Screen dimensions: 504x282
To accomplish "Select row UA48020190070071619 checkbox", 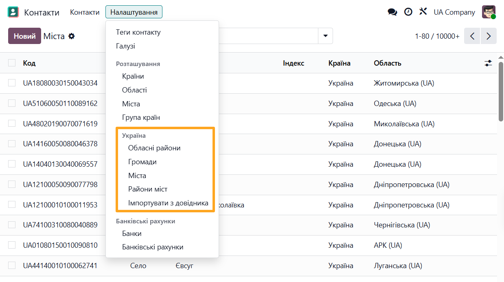I will click(x=12, y=123).
